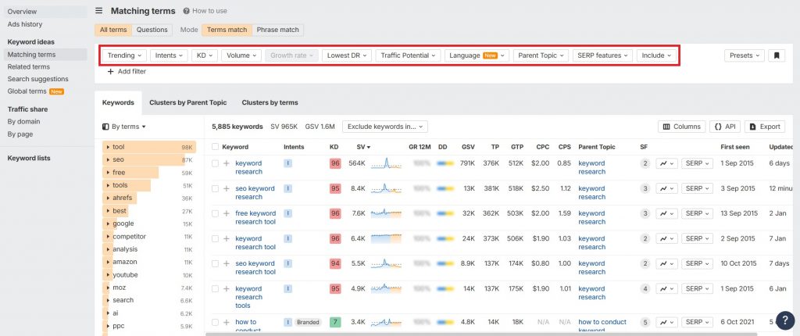Screen dimensions: 800x336
Task: Open Related terms in the sidebar
Action: click(46, 67)
